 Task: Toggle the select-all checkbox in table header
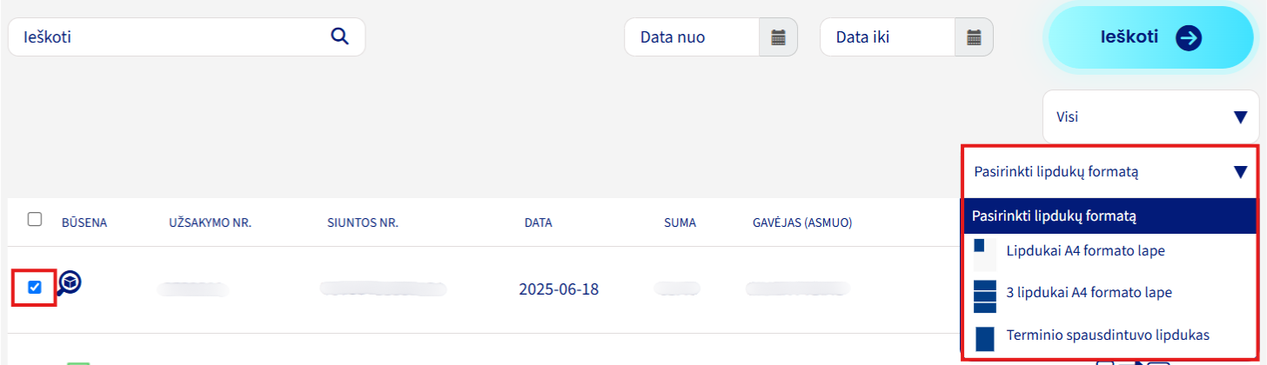[x=35, y=220]
